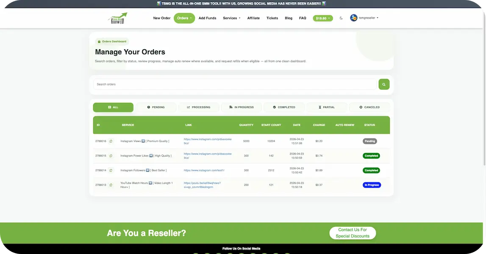Click Contact Us For Special Discounts button
The height and width of the screenshot is (254, 486).
[x=353, y=233]
